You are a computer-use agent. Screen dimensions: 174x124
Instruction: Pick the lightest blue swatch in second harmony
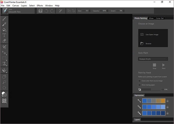pyautogui.click(x=163, y=107)
